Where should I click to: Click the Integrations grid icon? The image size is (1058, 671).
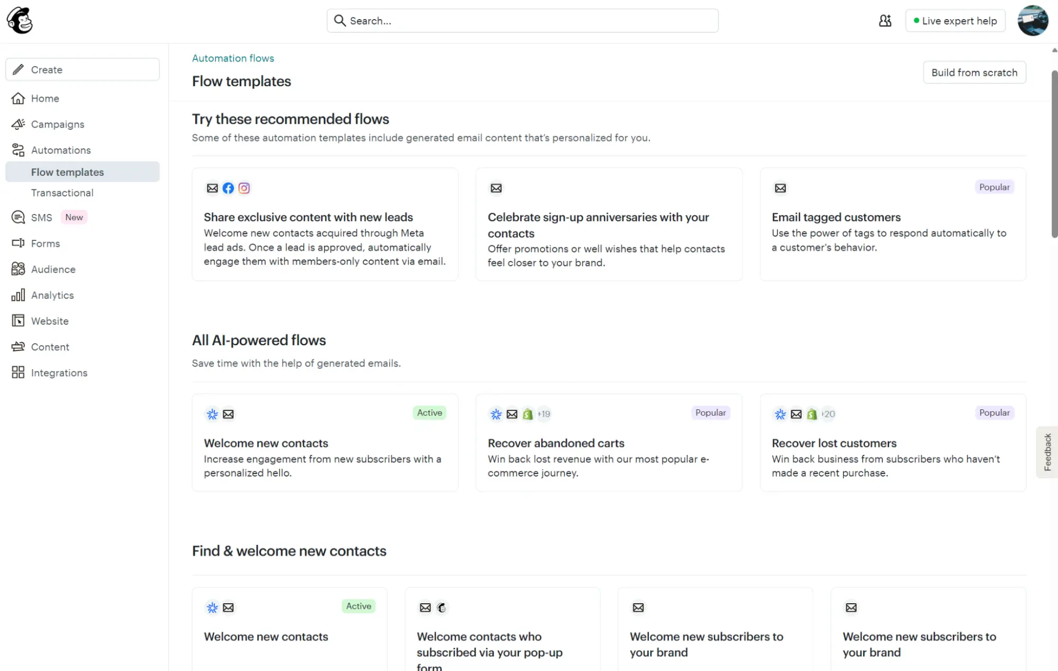point(18,373)
